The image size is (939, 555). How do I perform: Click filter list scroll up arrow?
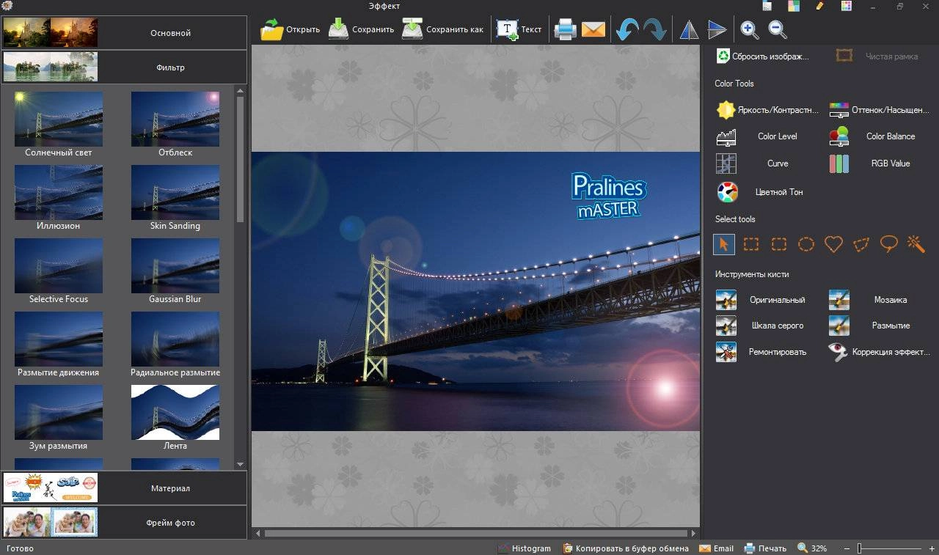tap(241, 90)
